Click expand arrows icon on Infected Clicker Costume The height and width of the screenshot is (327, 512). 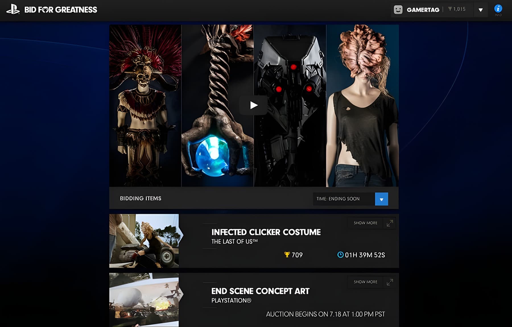click(390, 223)
